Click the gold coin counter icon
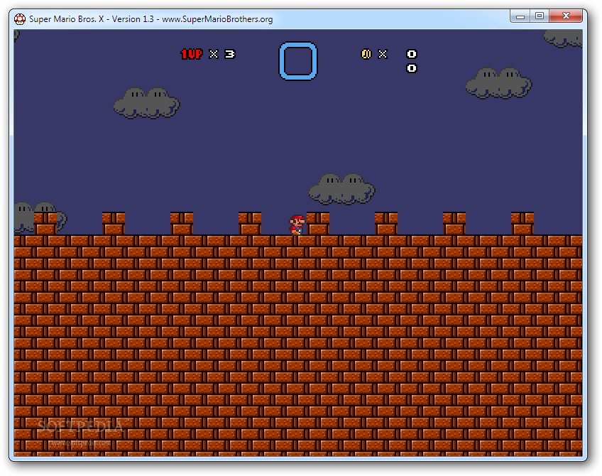Image resolution: width=602 pixels, height=476 pixels. pos(366,54)
